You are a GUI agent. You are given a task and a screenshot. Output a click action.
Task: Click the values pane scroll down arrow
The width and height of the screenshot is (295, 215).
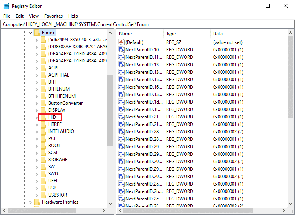tap(290, 204)
